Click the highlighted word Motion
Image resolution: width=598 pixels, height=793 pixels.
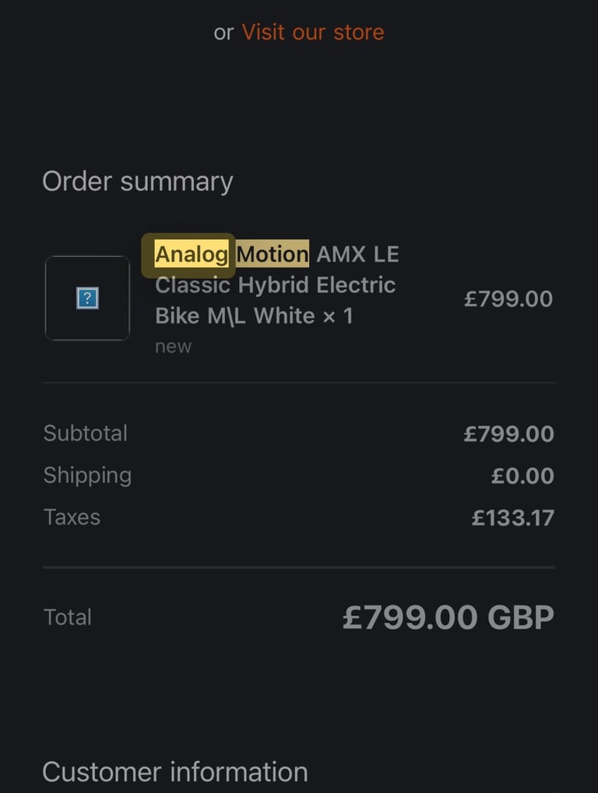point(273,254)
